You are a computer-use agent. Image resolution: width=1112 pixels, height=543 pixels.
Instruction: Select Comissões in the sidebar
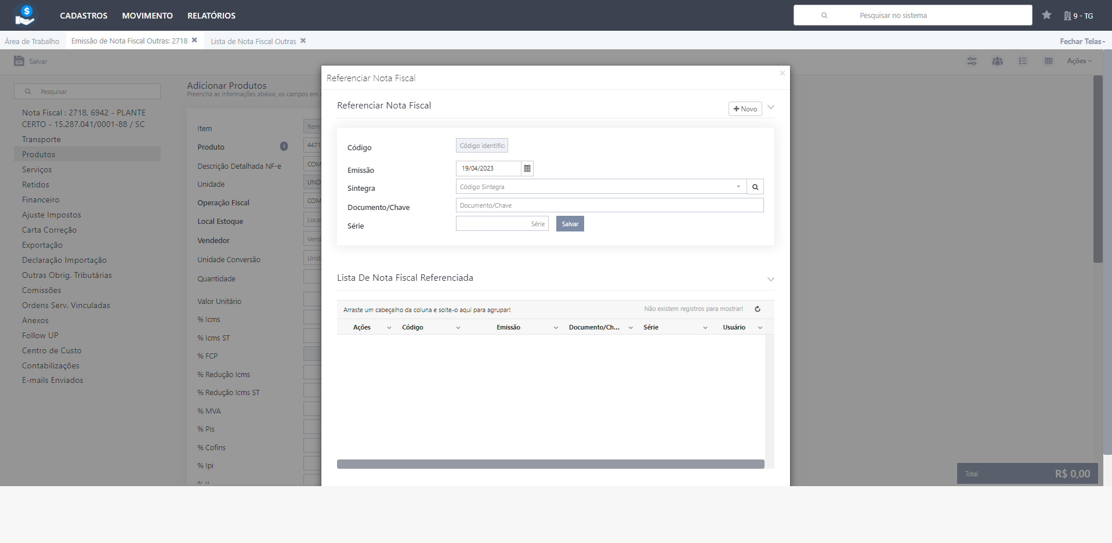coord(42,290)
